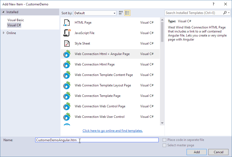Image resolution: width=232 pixels, height=157 pixels.
Task: Toggle Select master page checkbox
Action: click(x=165, y=145)
